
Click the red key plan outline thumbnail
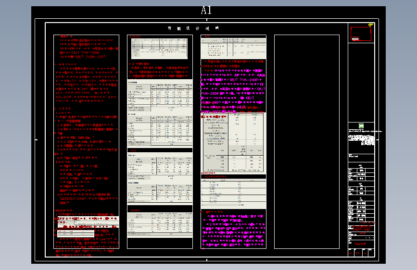coord(361,34)
